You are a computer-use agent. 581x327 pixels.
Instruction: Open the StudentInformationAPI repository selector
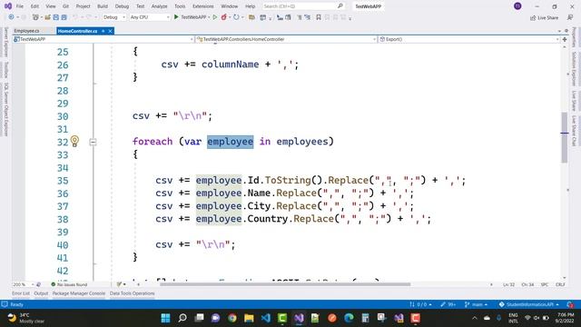[x=528, y=304]
